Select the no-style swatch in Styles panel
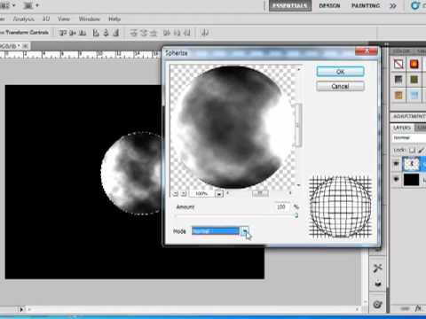The image size is (426, 319). click(x=398, y=64)
